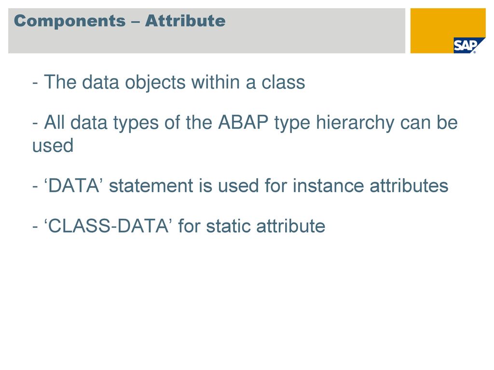Click the word 'hierarchy' in the second bullet
This screenshot has width=494, height=370.
coord(355,123)
